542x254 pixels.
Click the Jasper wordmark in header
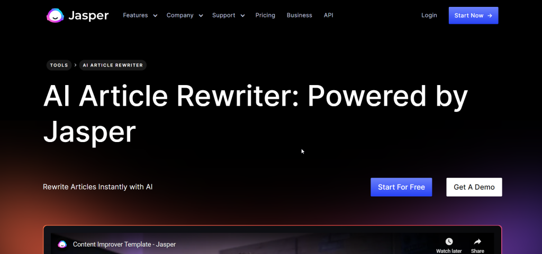(x=88, y=15)
